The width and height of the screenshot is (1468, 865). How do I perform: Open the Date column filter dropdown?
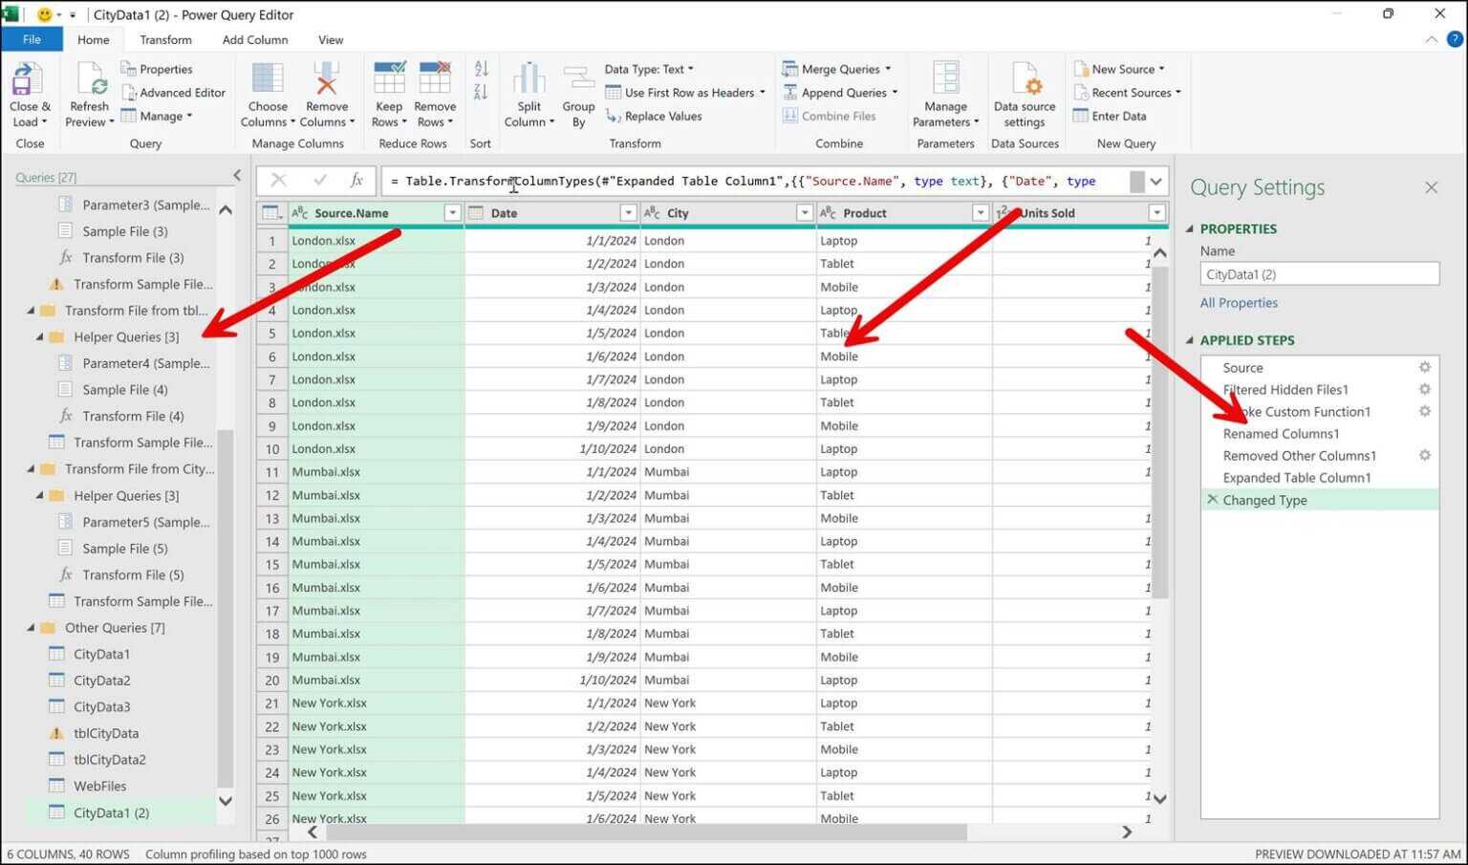click(629, 212)
